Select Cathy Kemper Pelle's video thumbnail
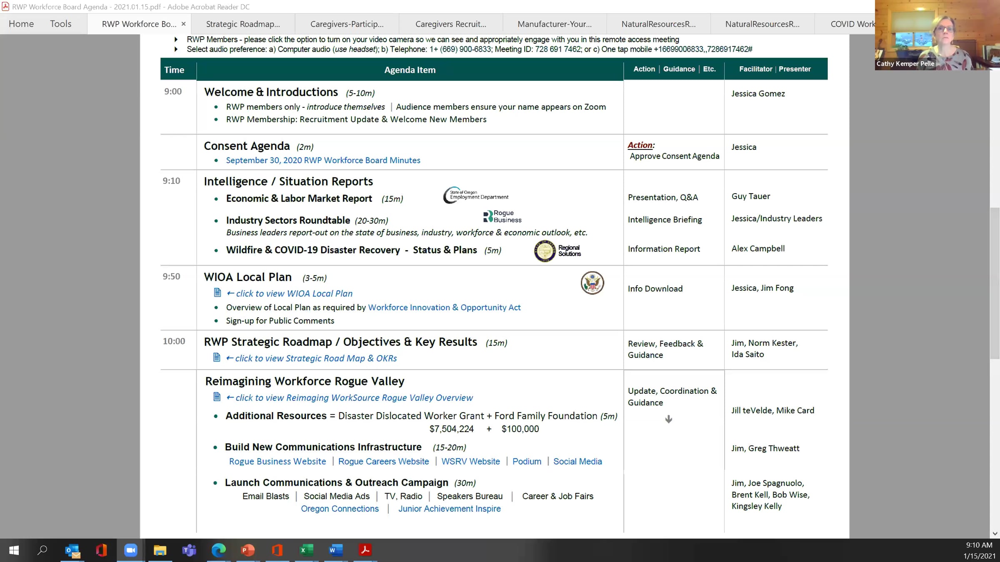The width and height of the screenshot is (1000, 562). 937,35
